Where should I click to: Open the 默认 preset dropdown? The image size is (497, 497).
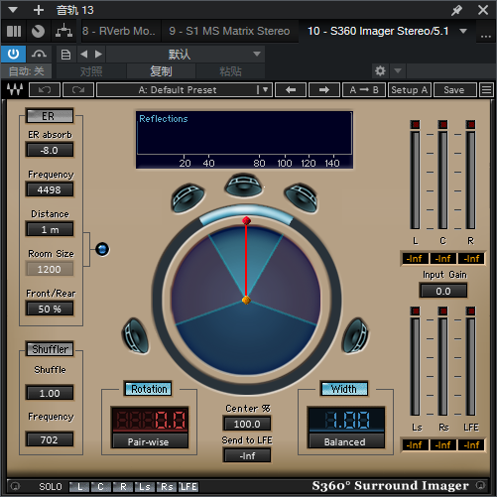click(x=186, y=54)
